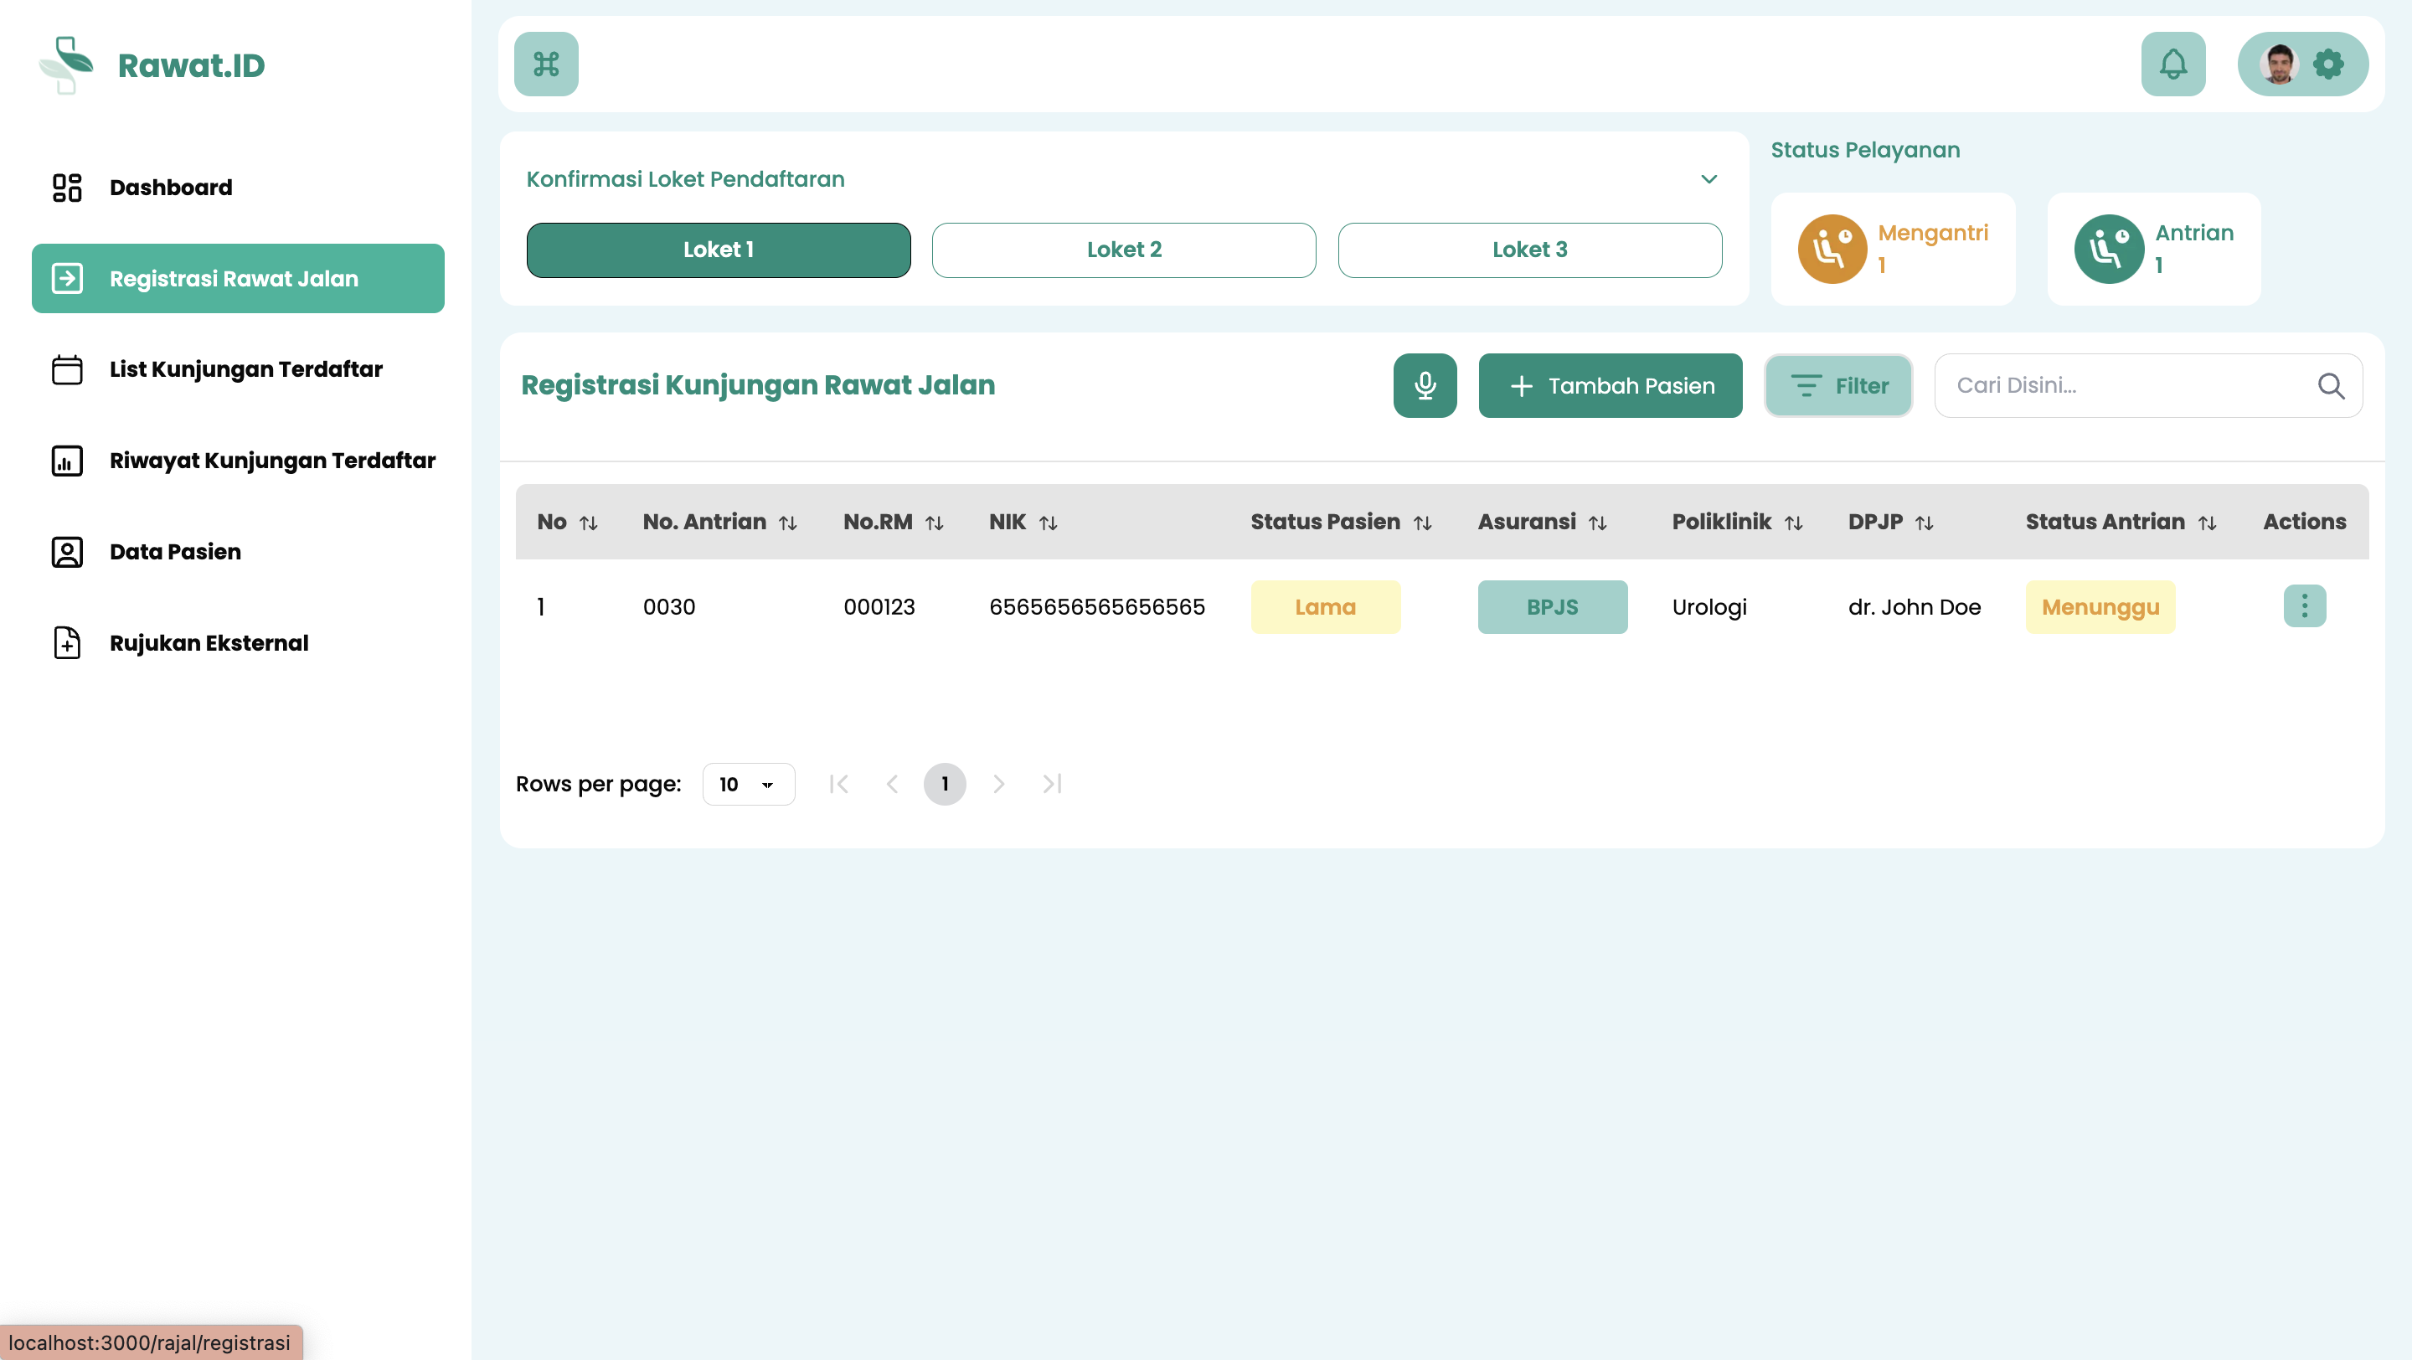2412x1360 pixels.
Task: Go to List Kunjungan Terdaftar menu
Action: tap(245, 368)
